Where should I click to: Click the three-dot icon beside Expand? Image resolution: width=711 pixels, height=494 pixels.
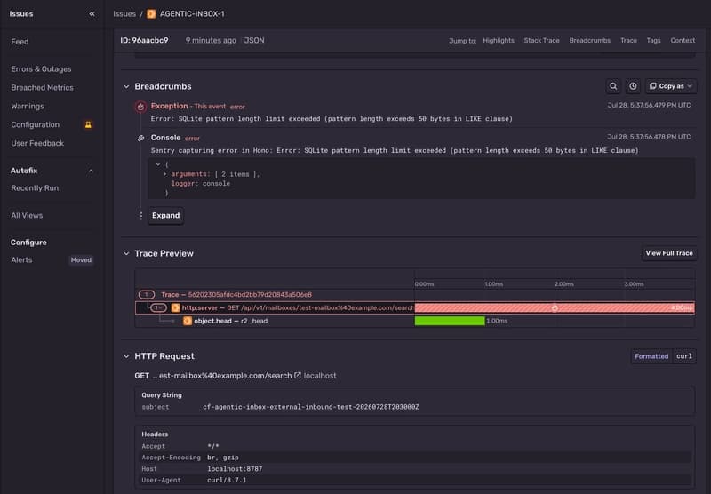click(x=141, y=216)
